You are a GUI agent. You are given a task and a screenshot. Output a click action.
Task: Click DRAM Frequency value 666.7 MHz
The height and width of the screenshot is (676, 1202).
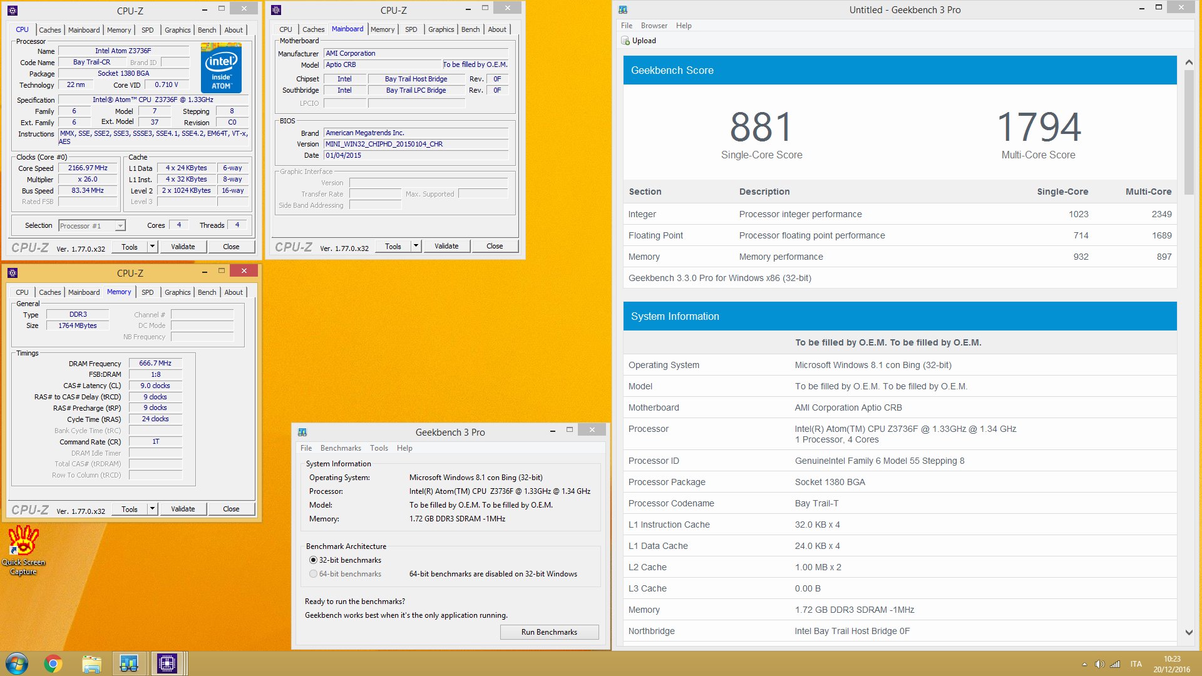pyautogui.click(x=155, y=363)
